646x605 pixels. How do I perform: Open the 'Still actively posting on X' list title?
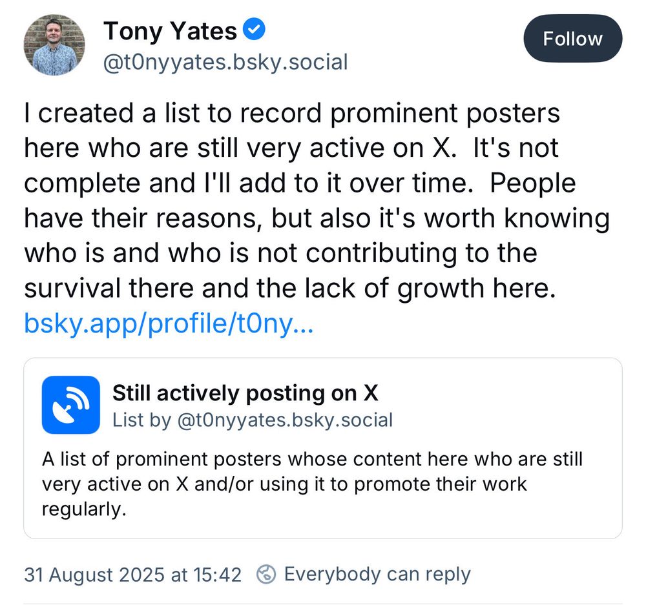tap(245, 393)
